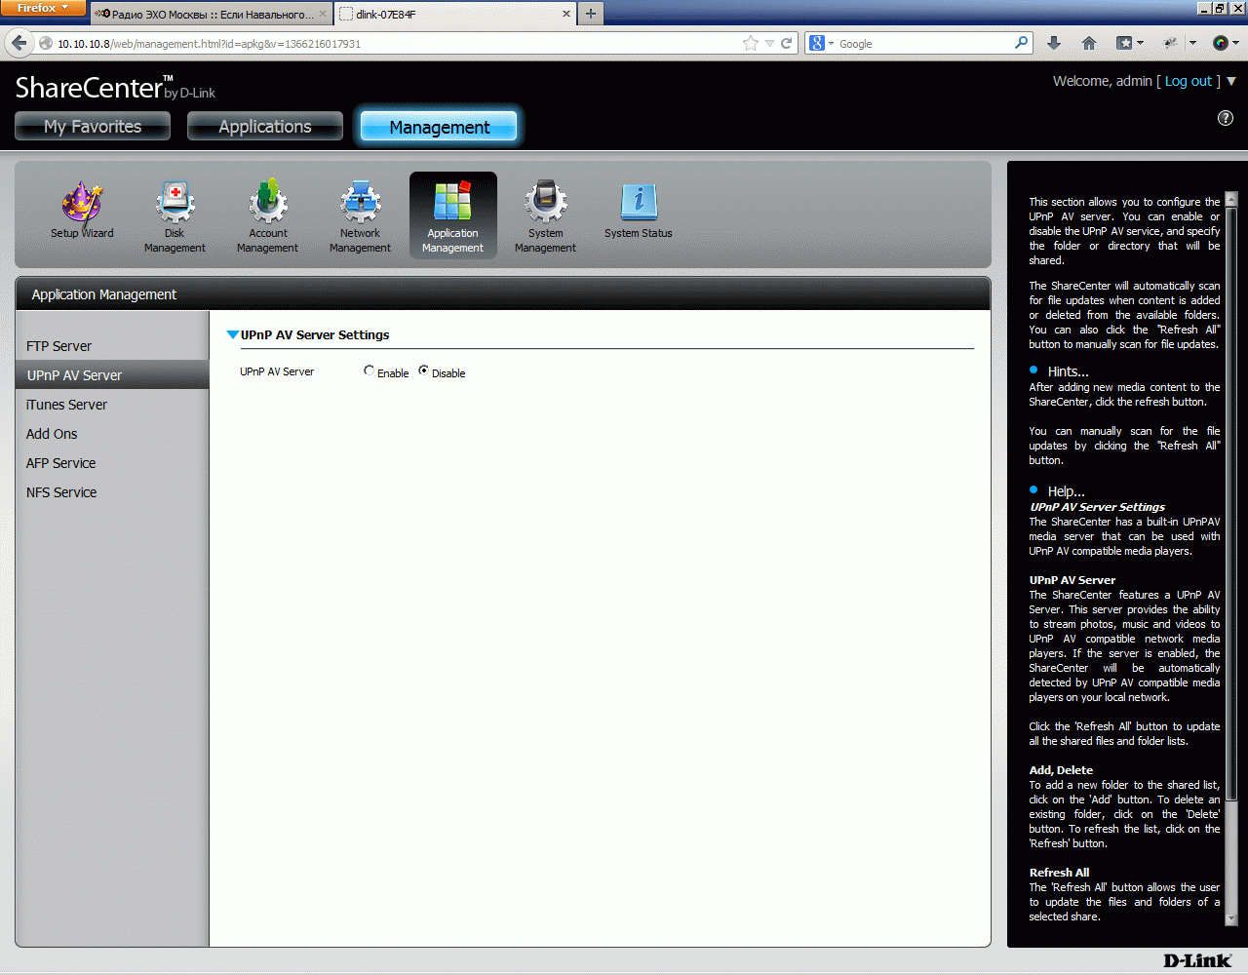Open Network Management settings
The height and width of the screenshot is (975, 1248).
pos(360,216)
